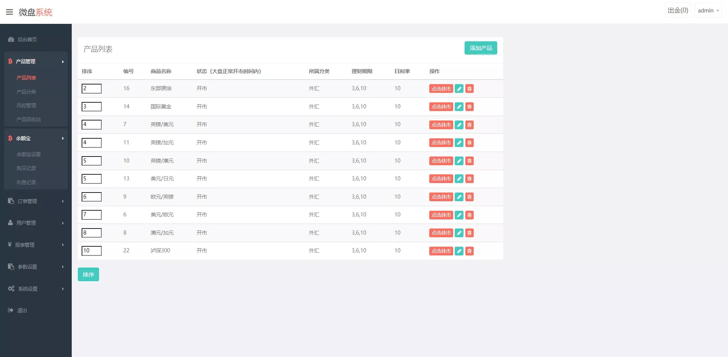This screenshot has width=728, height=357.
Task: Click the 排序 button below the table
Action: pos(88,275)
